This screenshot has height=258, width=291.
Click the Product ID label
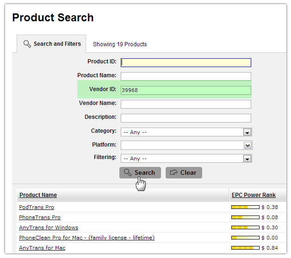[x=102, y=61]
